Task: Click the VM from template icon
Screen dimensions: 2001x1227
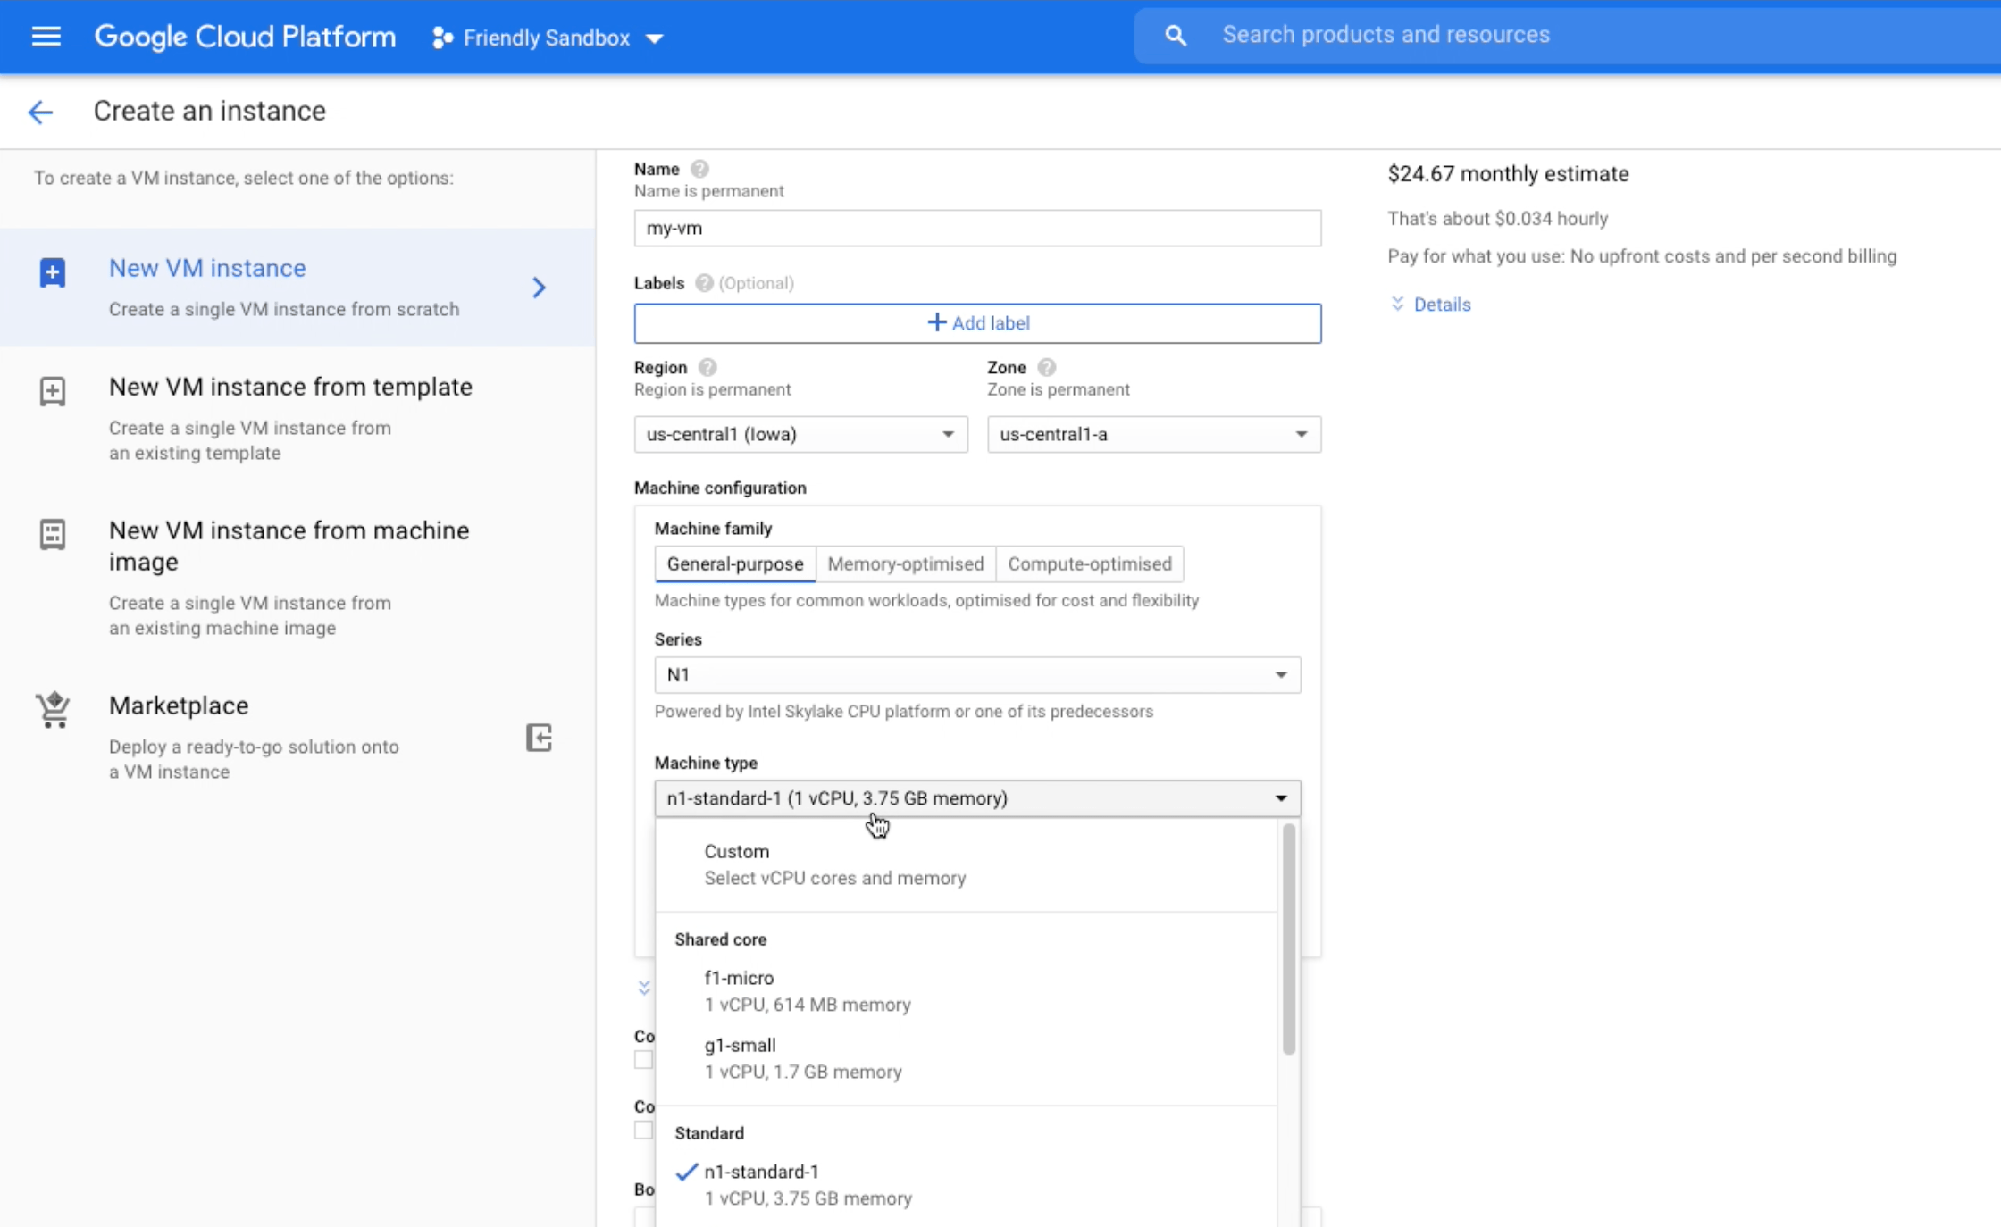Action: 53,391
